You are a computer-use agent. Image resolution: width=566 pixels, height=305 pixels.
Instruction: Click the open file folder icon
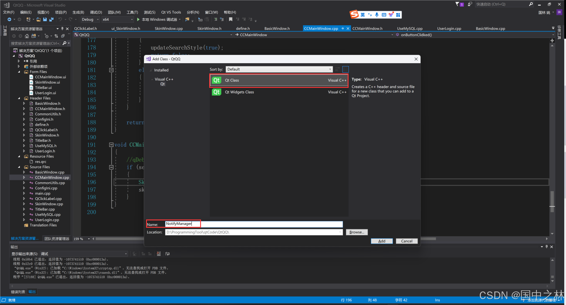pos(38,19)
